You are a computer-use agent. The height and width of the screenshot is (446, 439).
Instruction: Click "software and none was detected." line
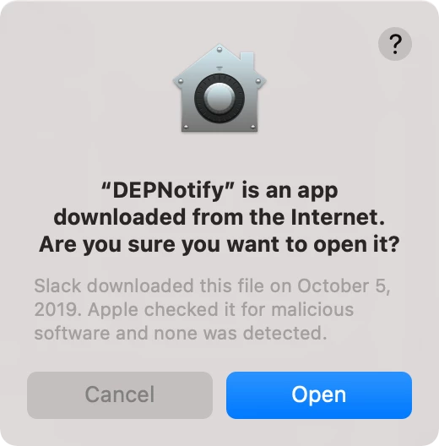[181, 333]
